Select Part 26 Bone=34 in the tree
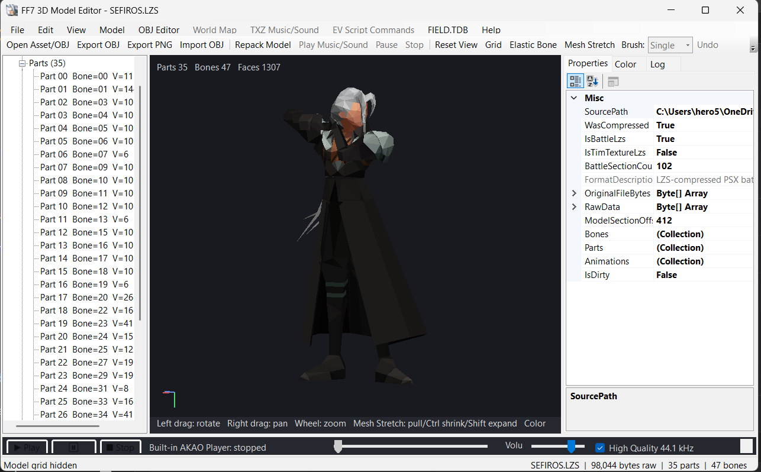 point(86,415)
